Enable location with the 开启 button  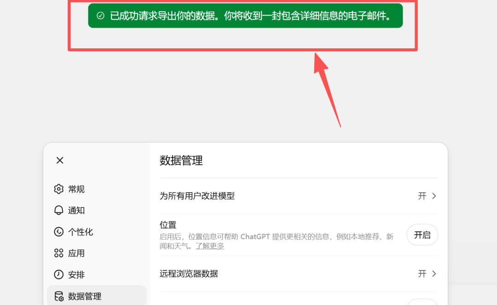pyautogui.click(x=422, y=235)
